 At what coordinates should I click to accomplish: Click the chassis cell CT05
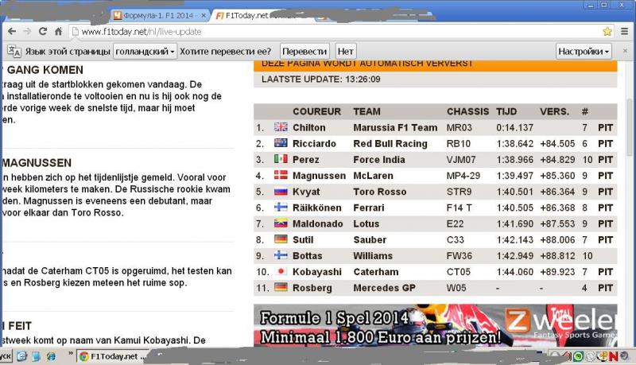tap(459, 272)
